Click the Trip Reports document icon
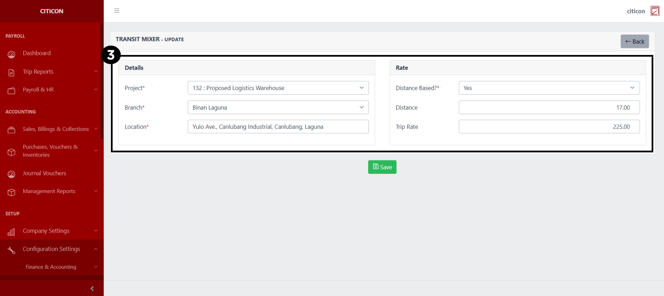664x296 pixels. (12, 73)
